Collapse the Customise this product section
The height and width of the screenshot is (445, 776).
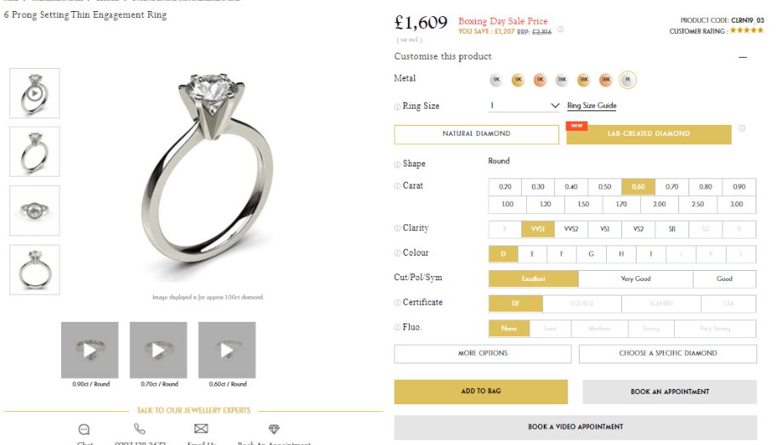[742, 57]
